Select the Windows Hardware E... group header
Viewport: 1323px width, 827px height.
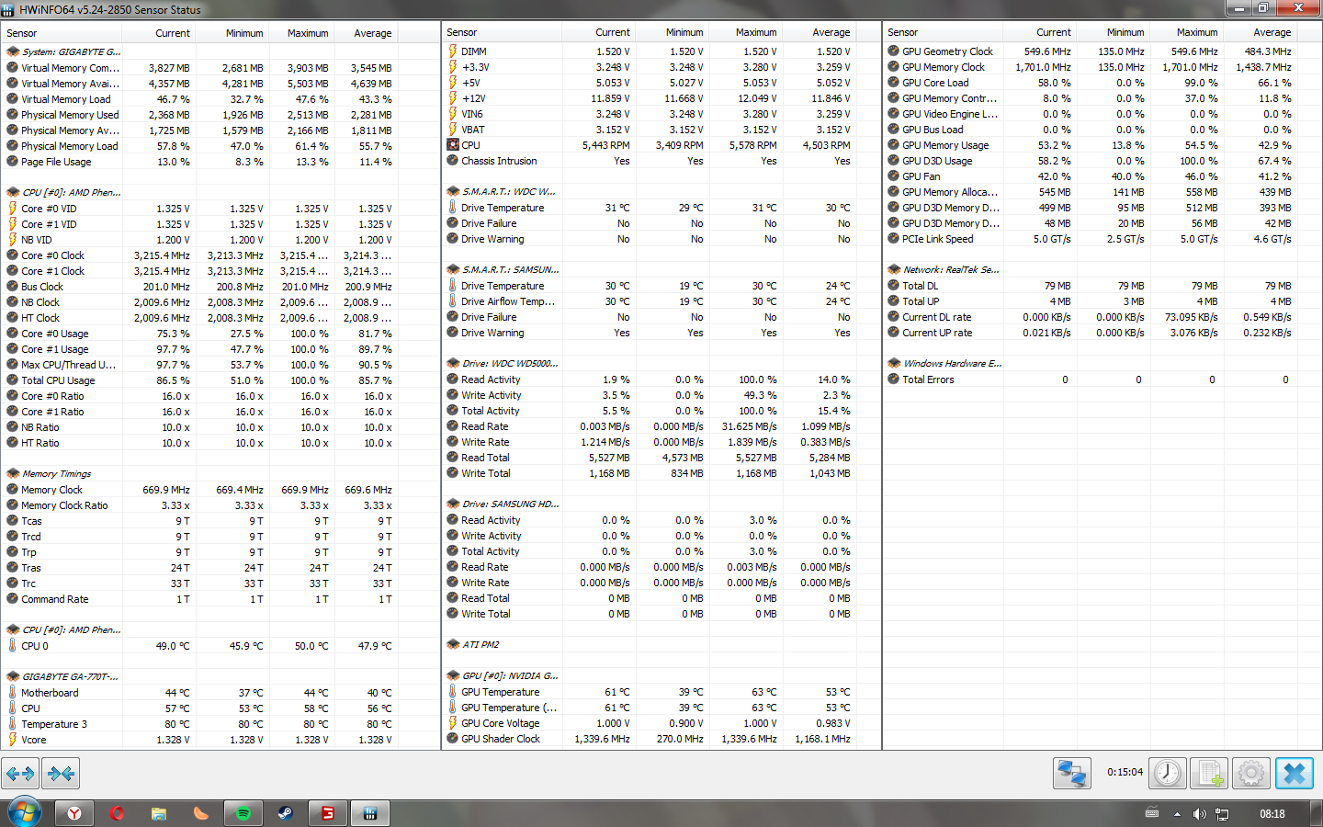953,364
